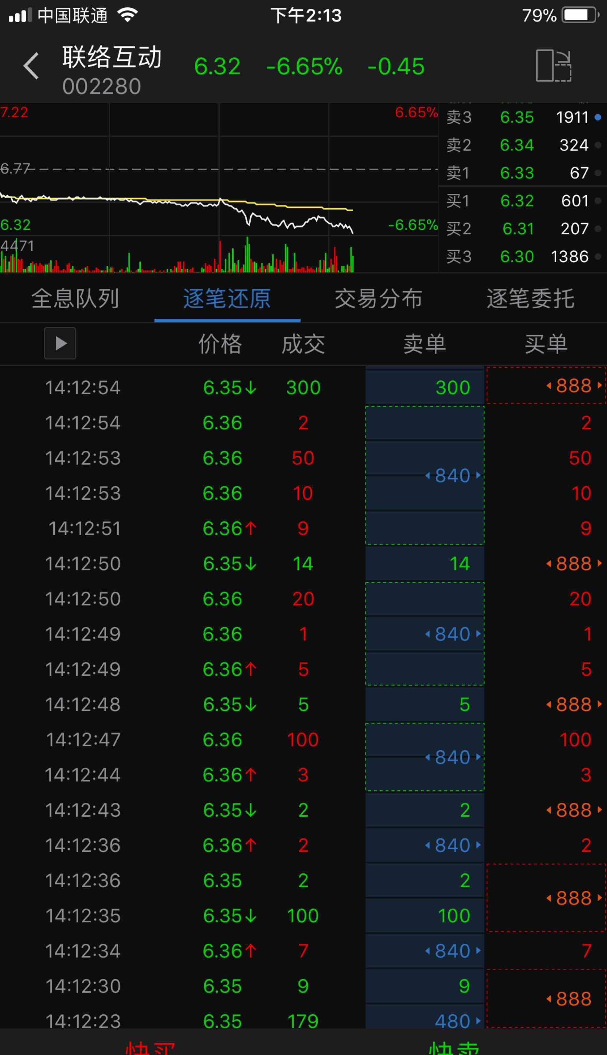Select 买1 price 6.32
This screenshot has height=1055, width=607.
tap(517, 201)
